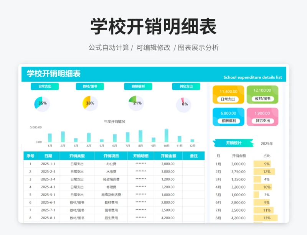Click the 水电费 cell in row 2
The height and width of the screenshot is (235, 307).
[x=111, y=172]
